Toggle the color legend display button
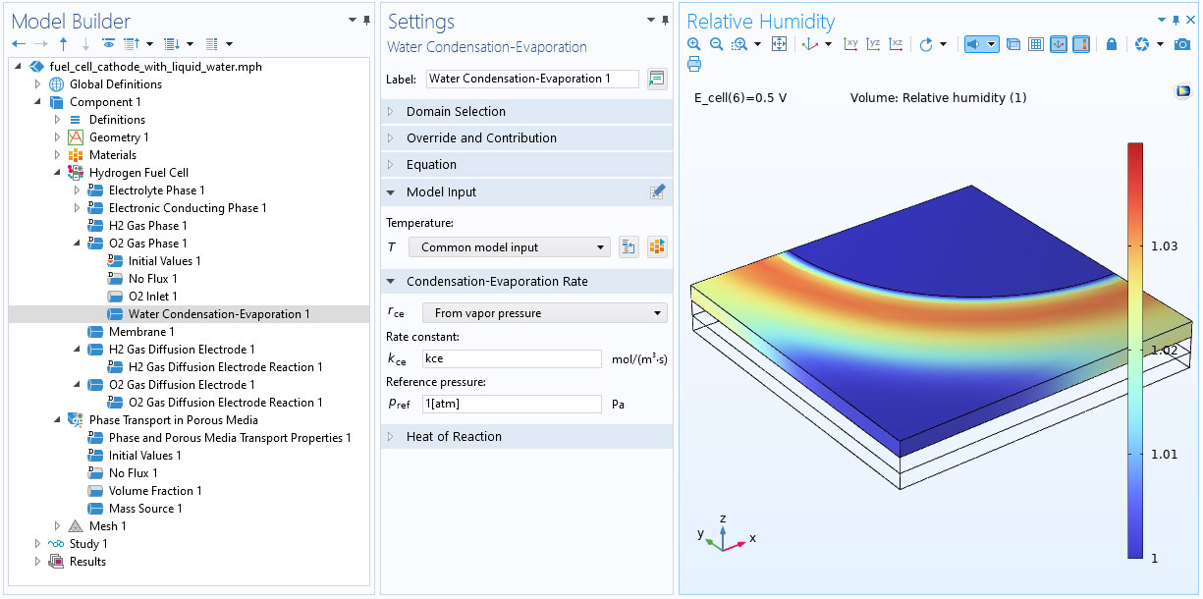The width and height of the screenshot is (1203, 599). [1081, 44]
